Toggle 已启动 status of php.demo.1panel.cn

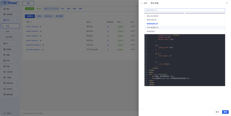click(120, 50)
